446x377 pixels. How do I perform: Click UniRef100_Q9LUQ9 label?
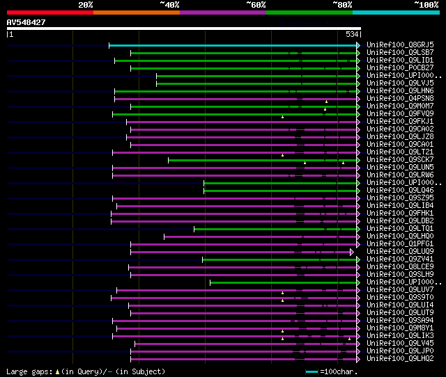[x=400, y=252]
